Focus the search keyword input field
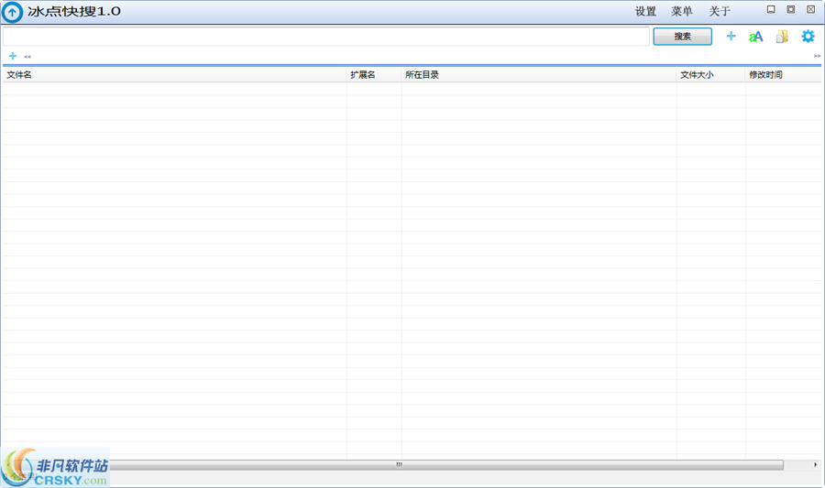The image size is (825, 488). (326, 37)
